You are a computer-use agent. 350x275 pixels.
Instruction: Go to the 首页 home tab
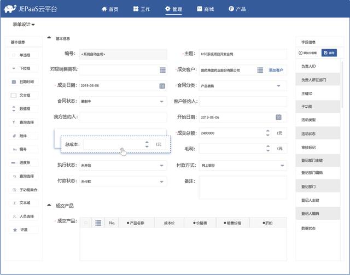[110, 9]
